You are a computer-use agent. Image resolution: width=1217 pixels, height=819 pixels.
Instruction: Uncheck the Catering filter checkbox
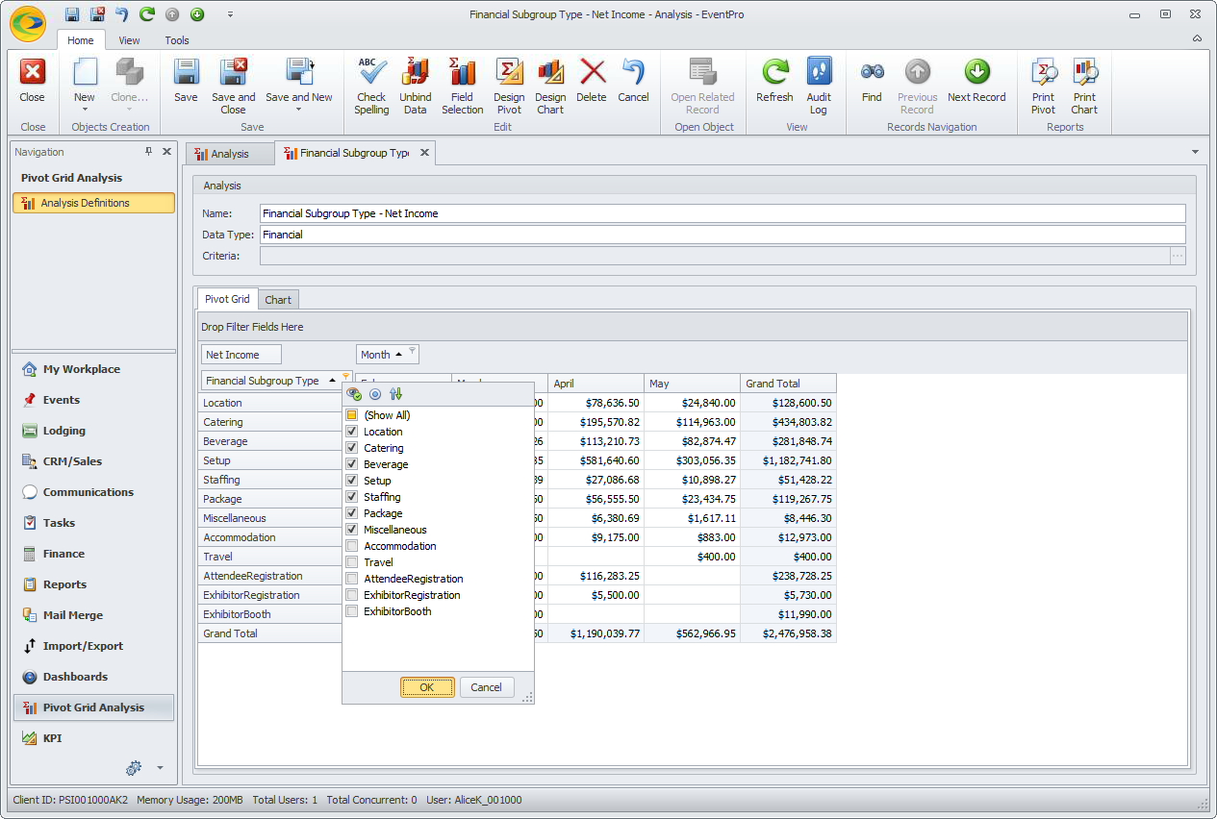tap(352, 448)
